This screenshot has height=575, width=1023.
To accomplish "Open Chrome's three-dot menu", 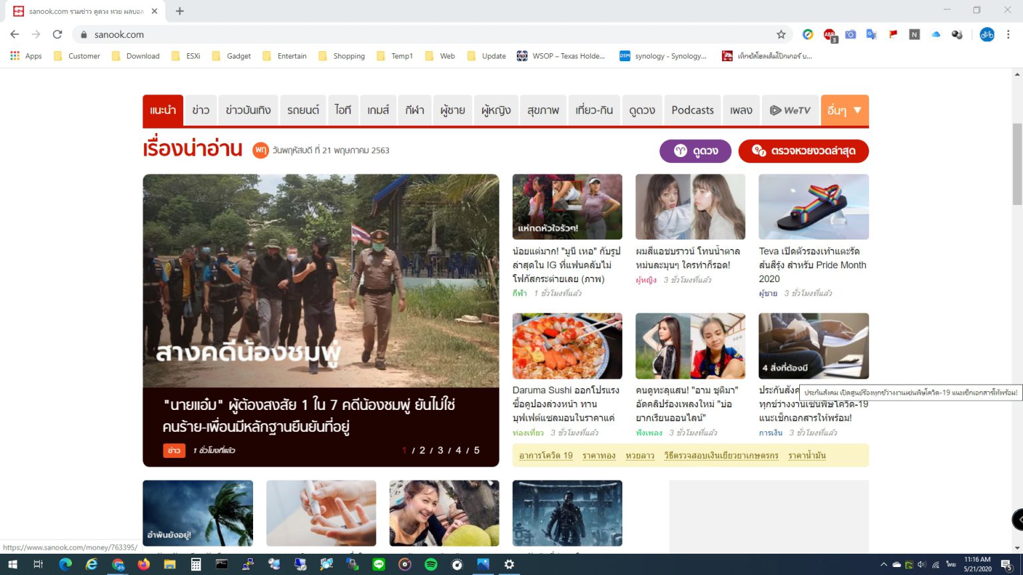I will point(1008,34).
